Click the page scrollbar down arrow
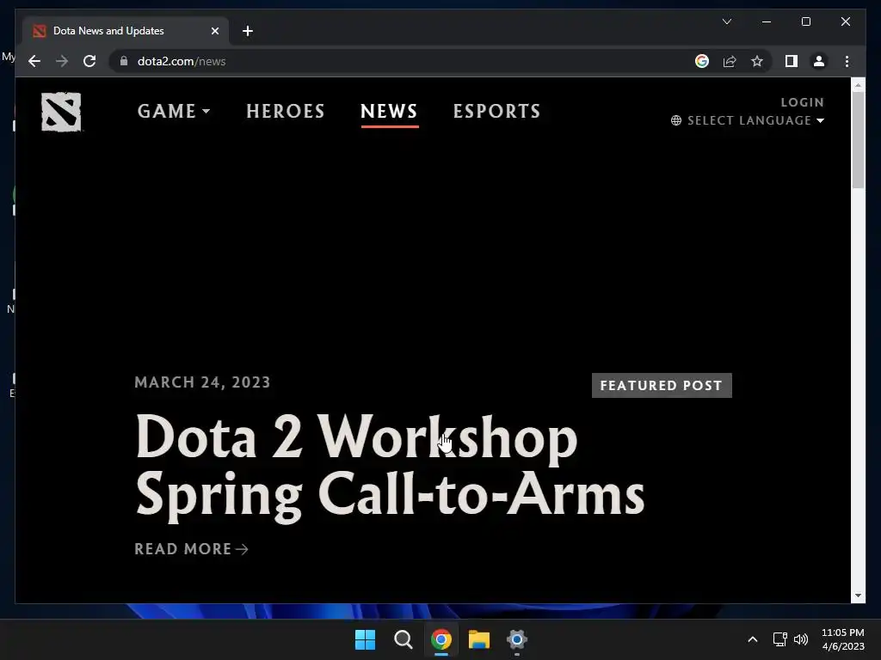This screenshot has height=660, width=881. click(x=858, y=596)
